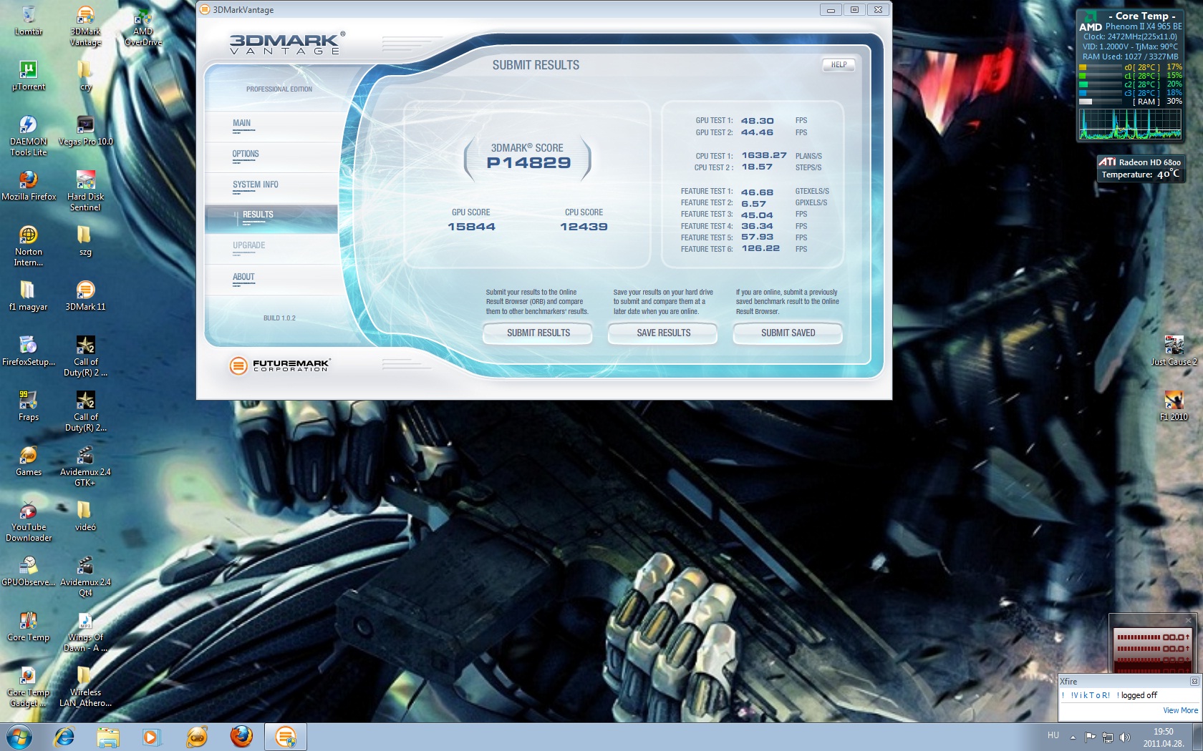Close the Xfire notification popup
Viewport: 1203px width, 751px height.
point(1194,681)
